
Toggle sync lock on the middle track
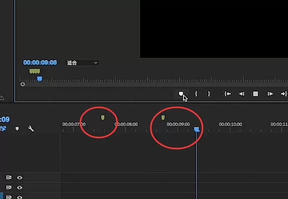coord(9,187)
